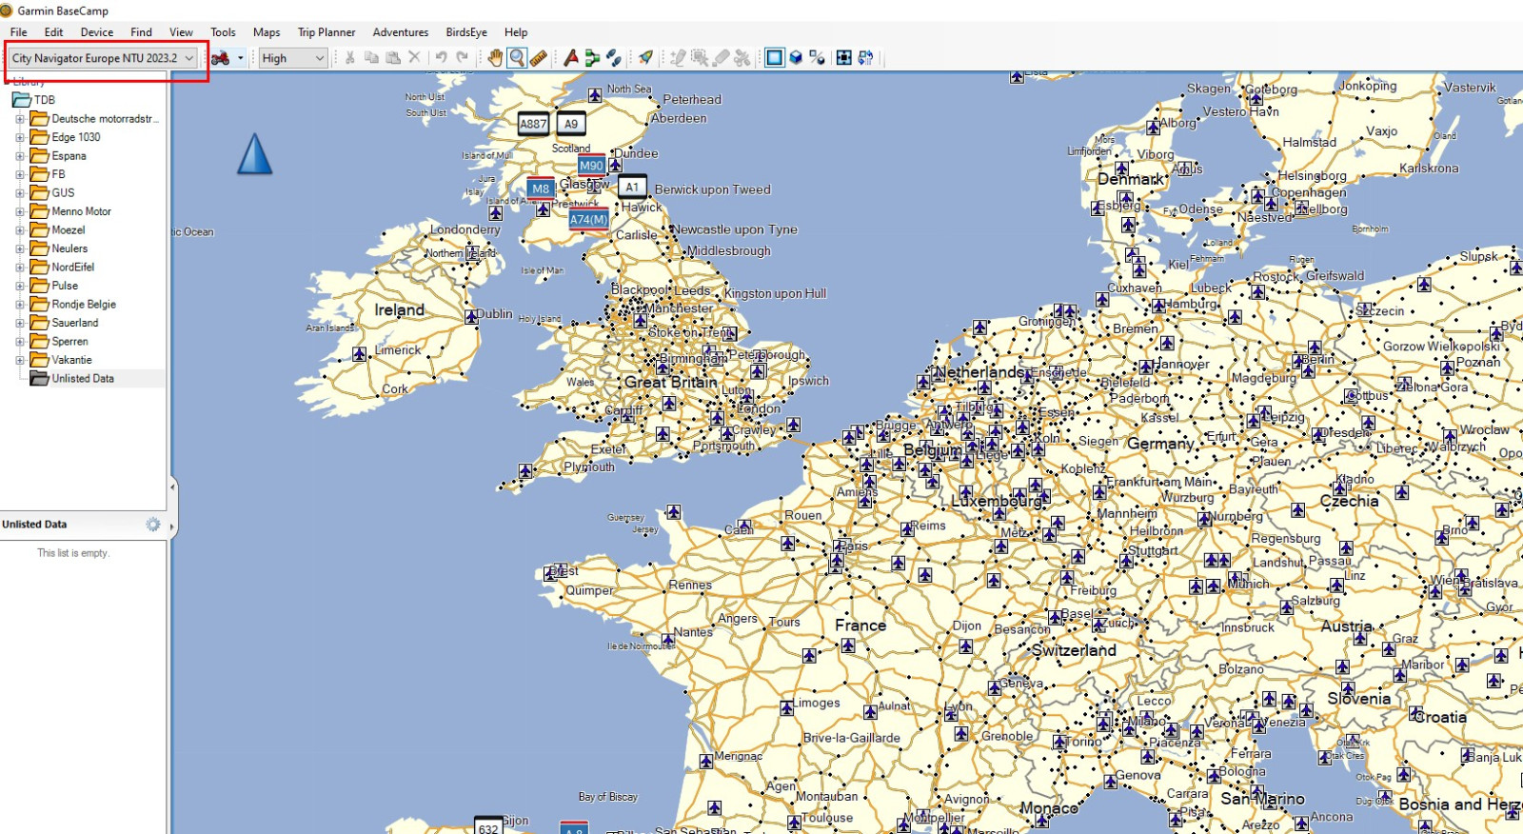Image resolution: width=1523 pixels, height=834 pixels.
Task: Click the Redo arrow icon
Action: click(x=462, y=58)
